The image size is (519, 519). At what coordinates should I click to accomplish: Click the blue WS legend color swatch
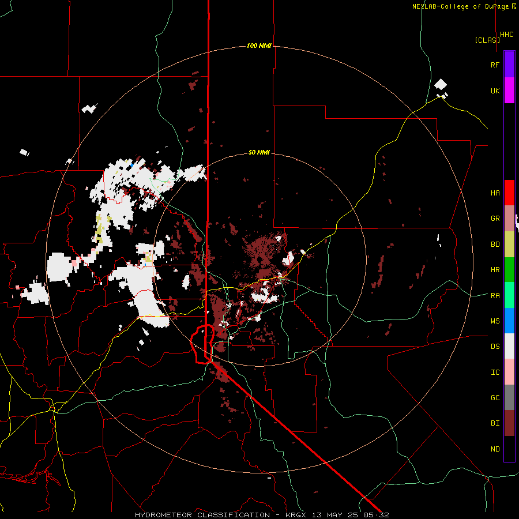[x=509, y=321]
